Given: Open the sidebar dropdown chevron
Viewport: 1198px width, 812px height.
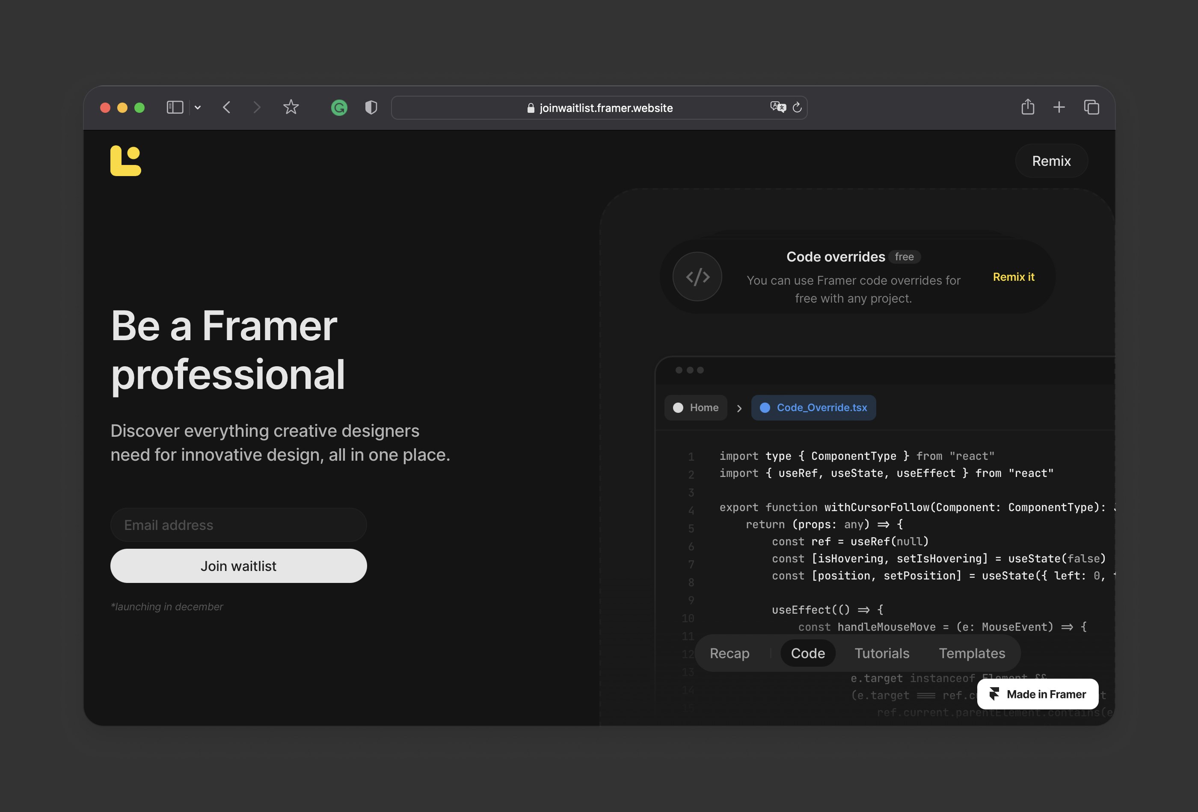Looking at the screenshot, I should (197, 108).
